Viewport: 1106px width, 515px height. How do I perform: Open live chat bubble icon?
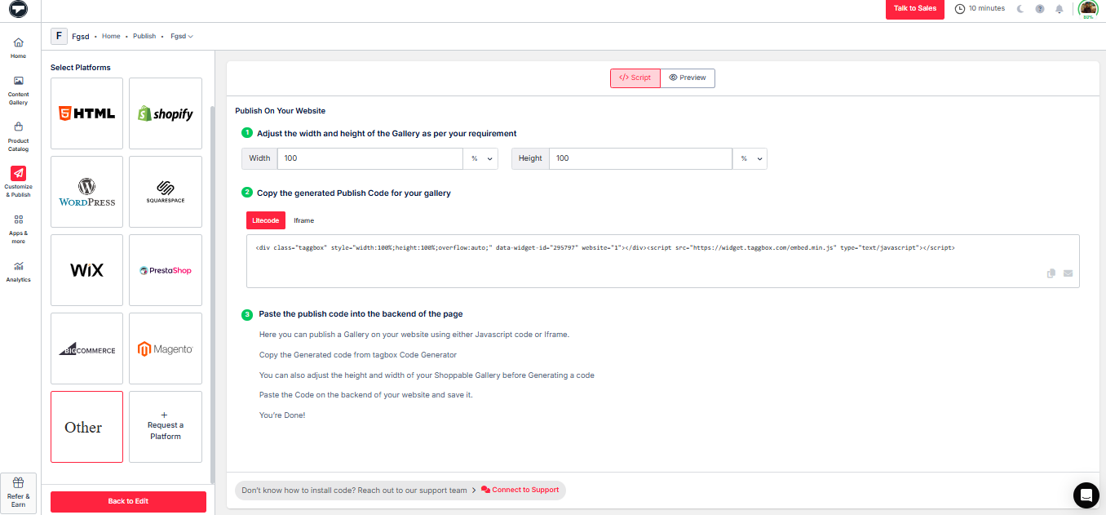point(1086,495)
